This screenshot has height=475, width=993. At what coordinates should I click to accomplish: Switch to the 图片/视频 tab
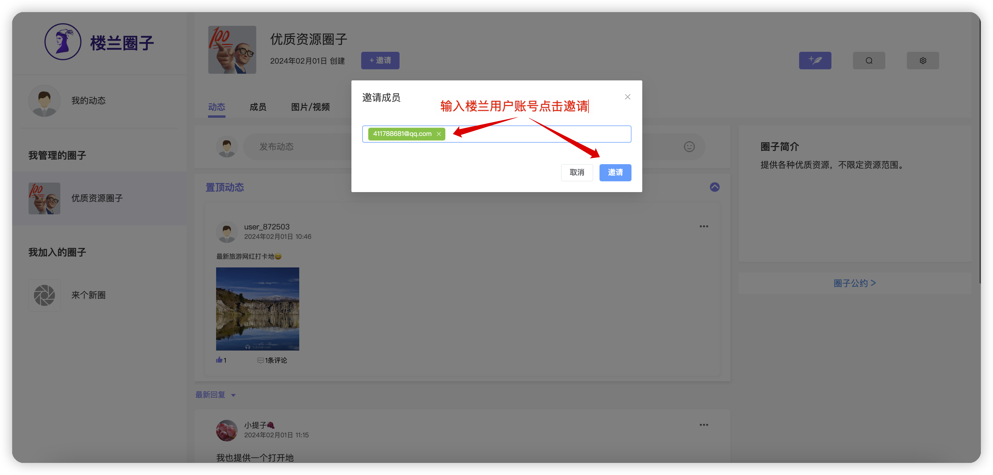[310, 107]
